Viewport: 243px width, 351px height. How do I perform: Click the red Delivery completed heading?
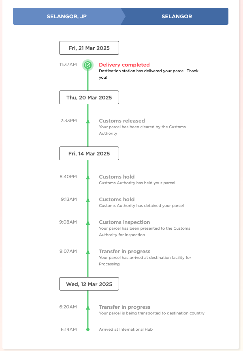point(124,65)
